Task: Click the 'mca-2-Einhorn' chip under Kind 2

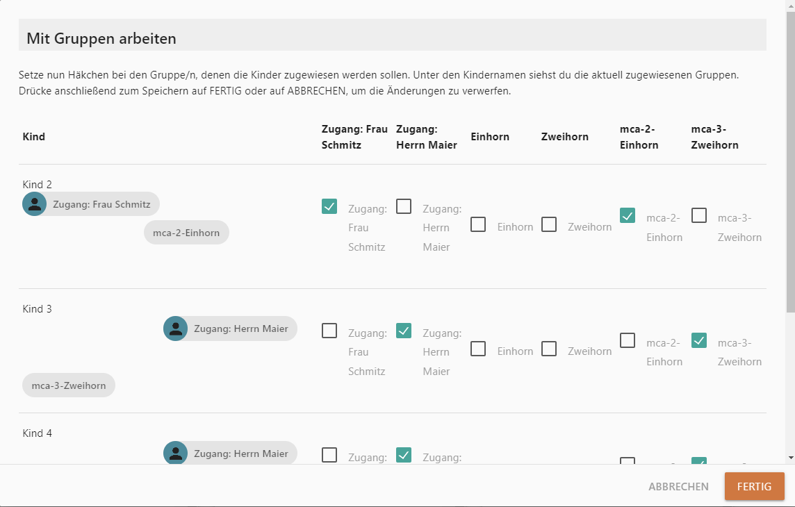Action: (x=186, y=233)
